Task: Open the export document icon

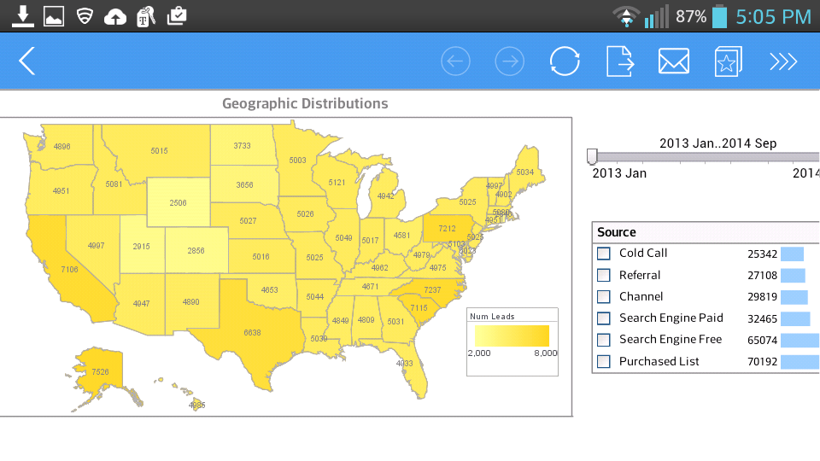Action: (x=620, y=61)
